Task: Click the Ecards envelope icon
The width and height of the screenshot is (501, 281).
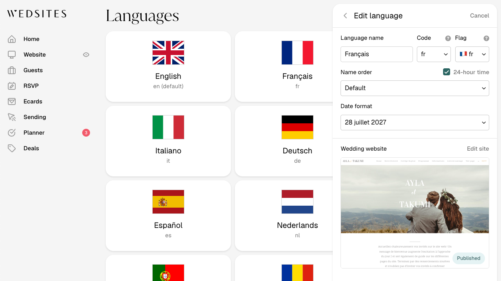Action: 12,101
